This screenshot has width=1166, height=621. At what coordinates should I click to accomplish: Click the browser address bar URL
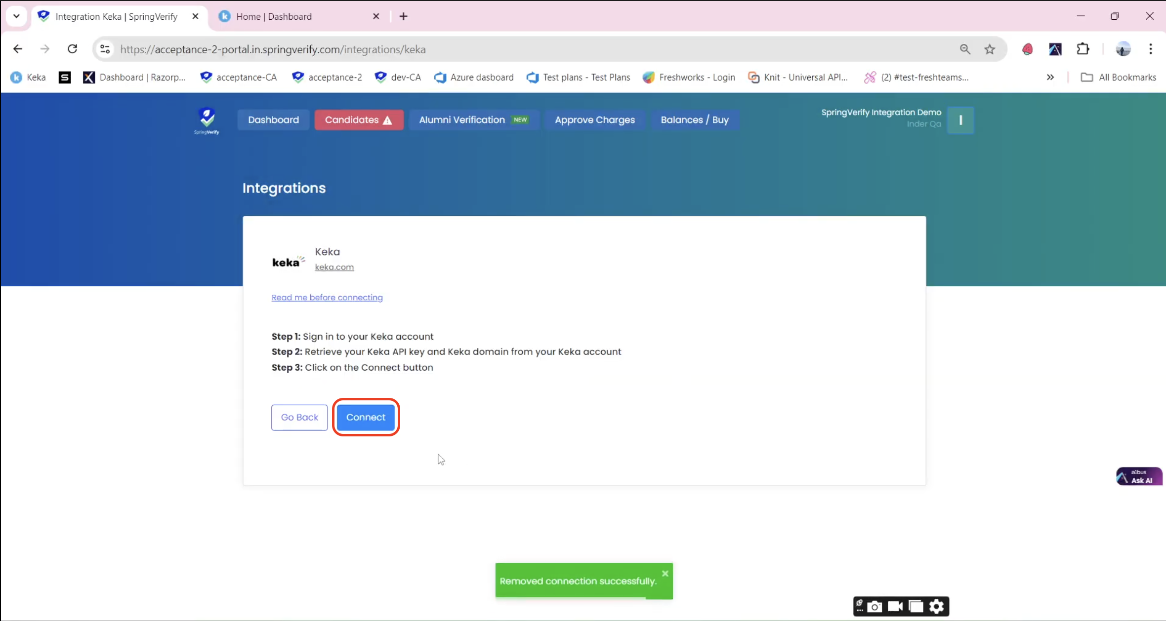pos(273,49)
